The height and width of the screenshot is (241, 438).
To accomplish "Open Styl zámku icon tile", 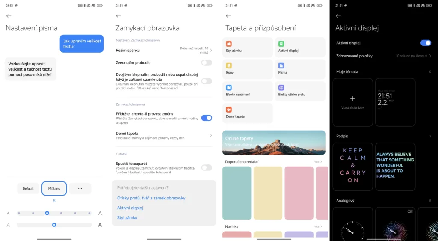I will (247, 47).
